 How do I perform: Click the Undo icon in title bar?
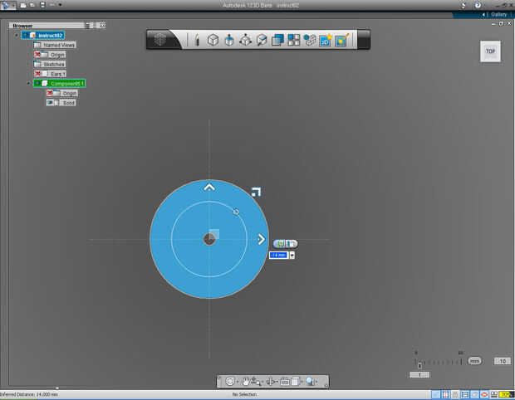pos(51,5)
